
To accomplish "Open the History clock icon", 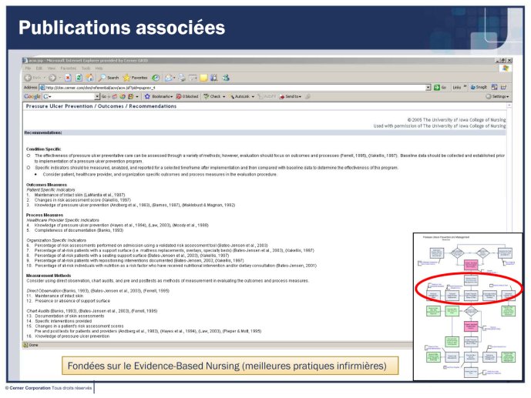I will pos(156,78).
